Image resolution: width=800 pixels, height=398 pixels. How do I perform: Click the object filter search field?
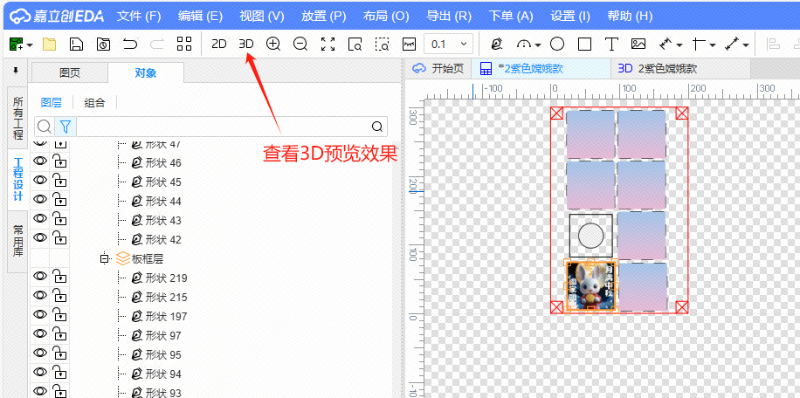point(222,127)
